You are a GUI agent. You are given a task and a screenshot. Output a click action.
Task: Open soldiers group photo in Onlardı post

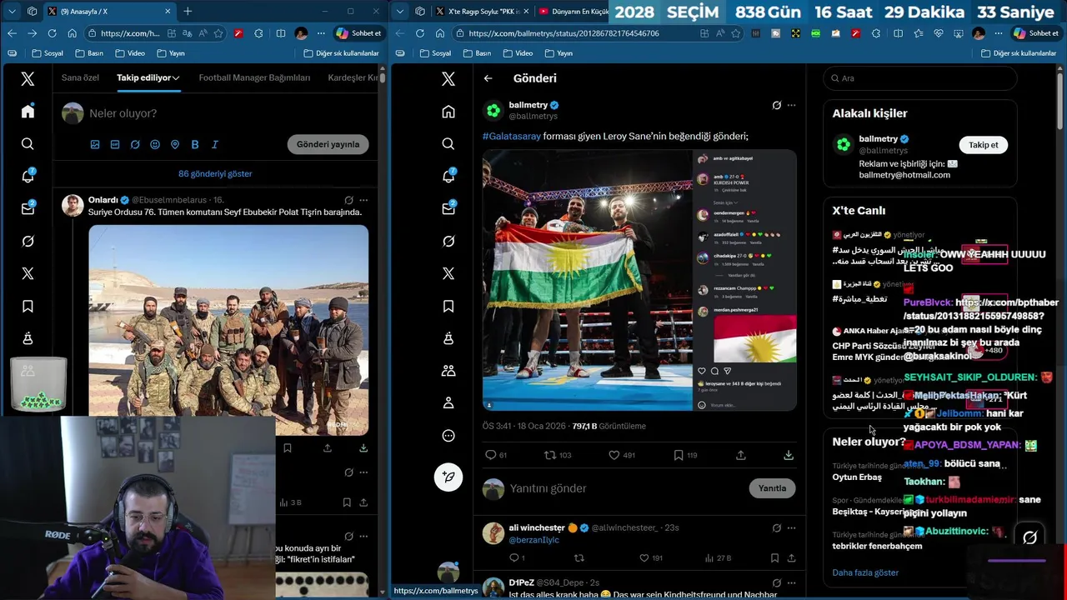pyautogui.click(x=228, y=330)
